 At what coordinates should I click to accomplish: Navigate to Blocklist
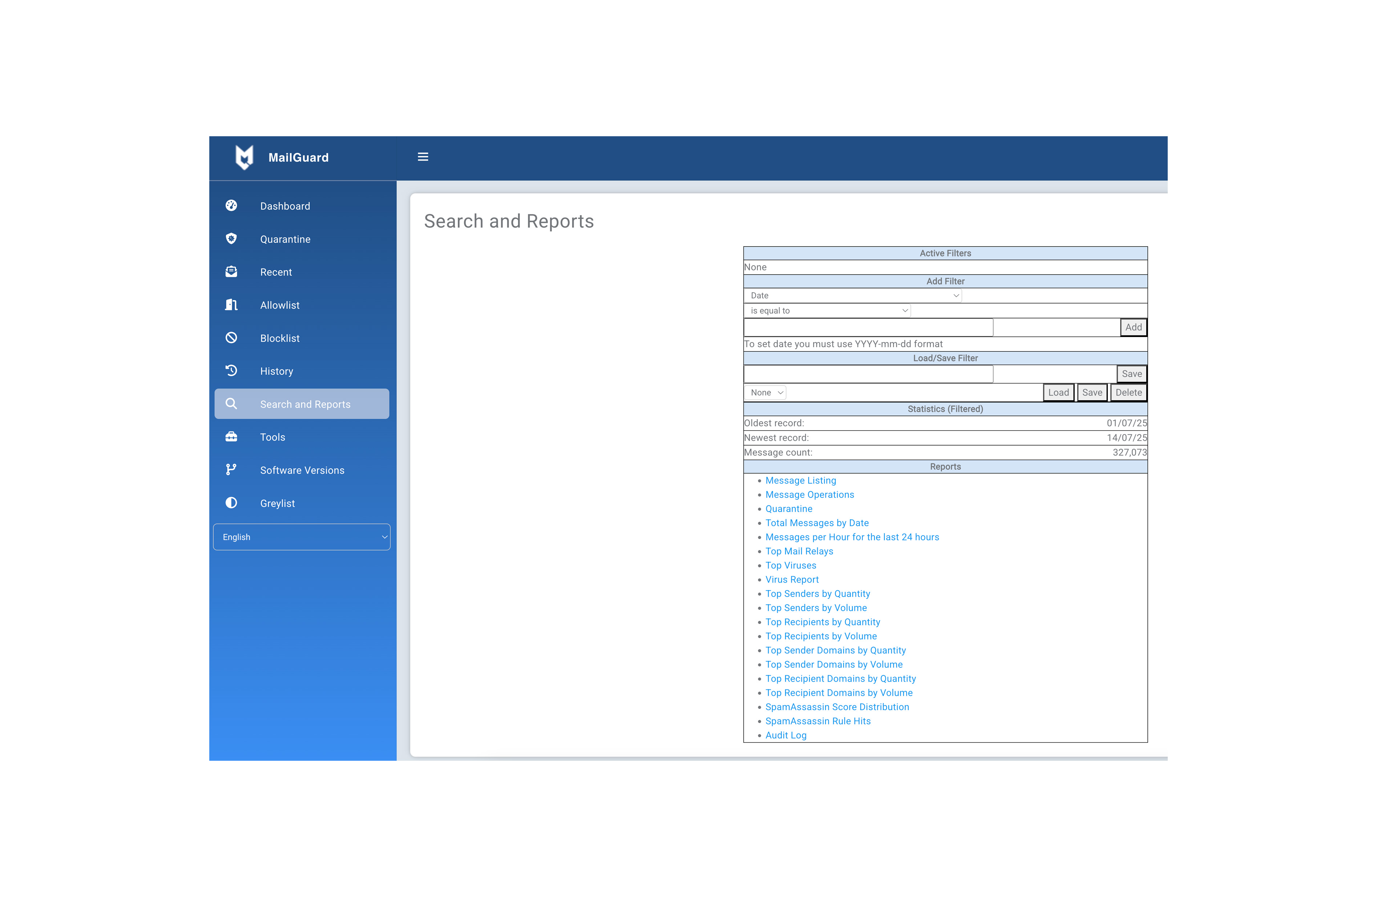point(302,338)
